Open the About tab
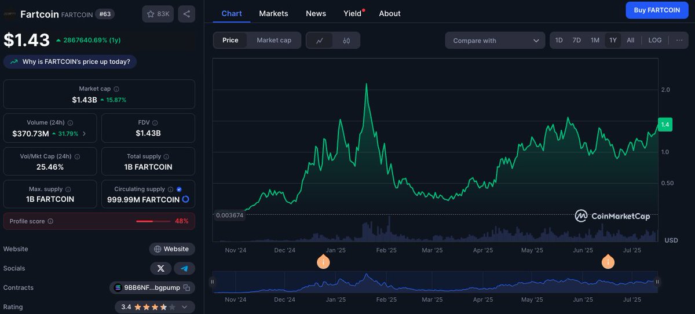The image size is (695, 314). 390,13
